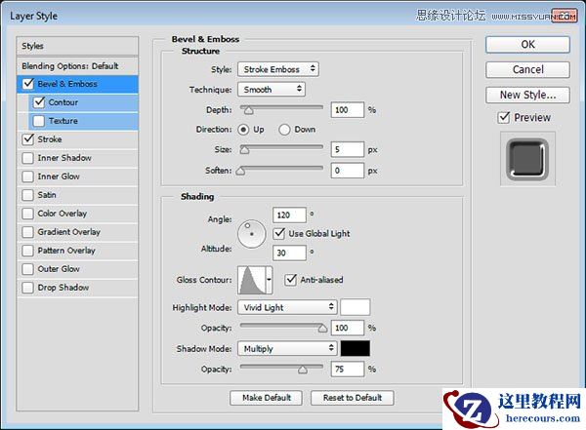Image resolution: width=586 pixels, height=430 pixels.
Task: Enable the Outer Glow checkbox
Action: 28,269
